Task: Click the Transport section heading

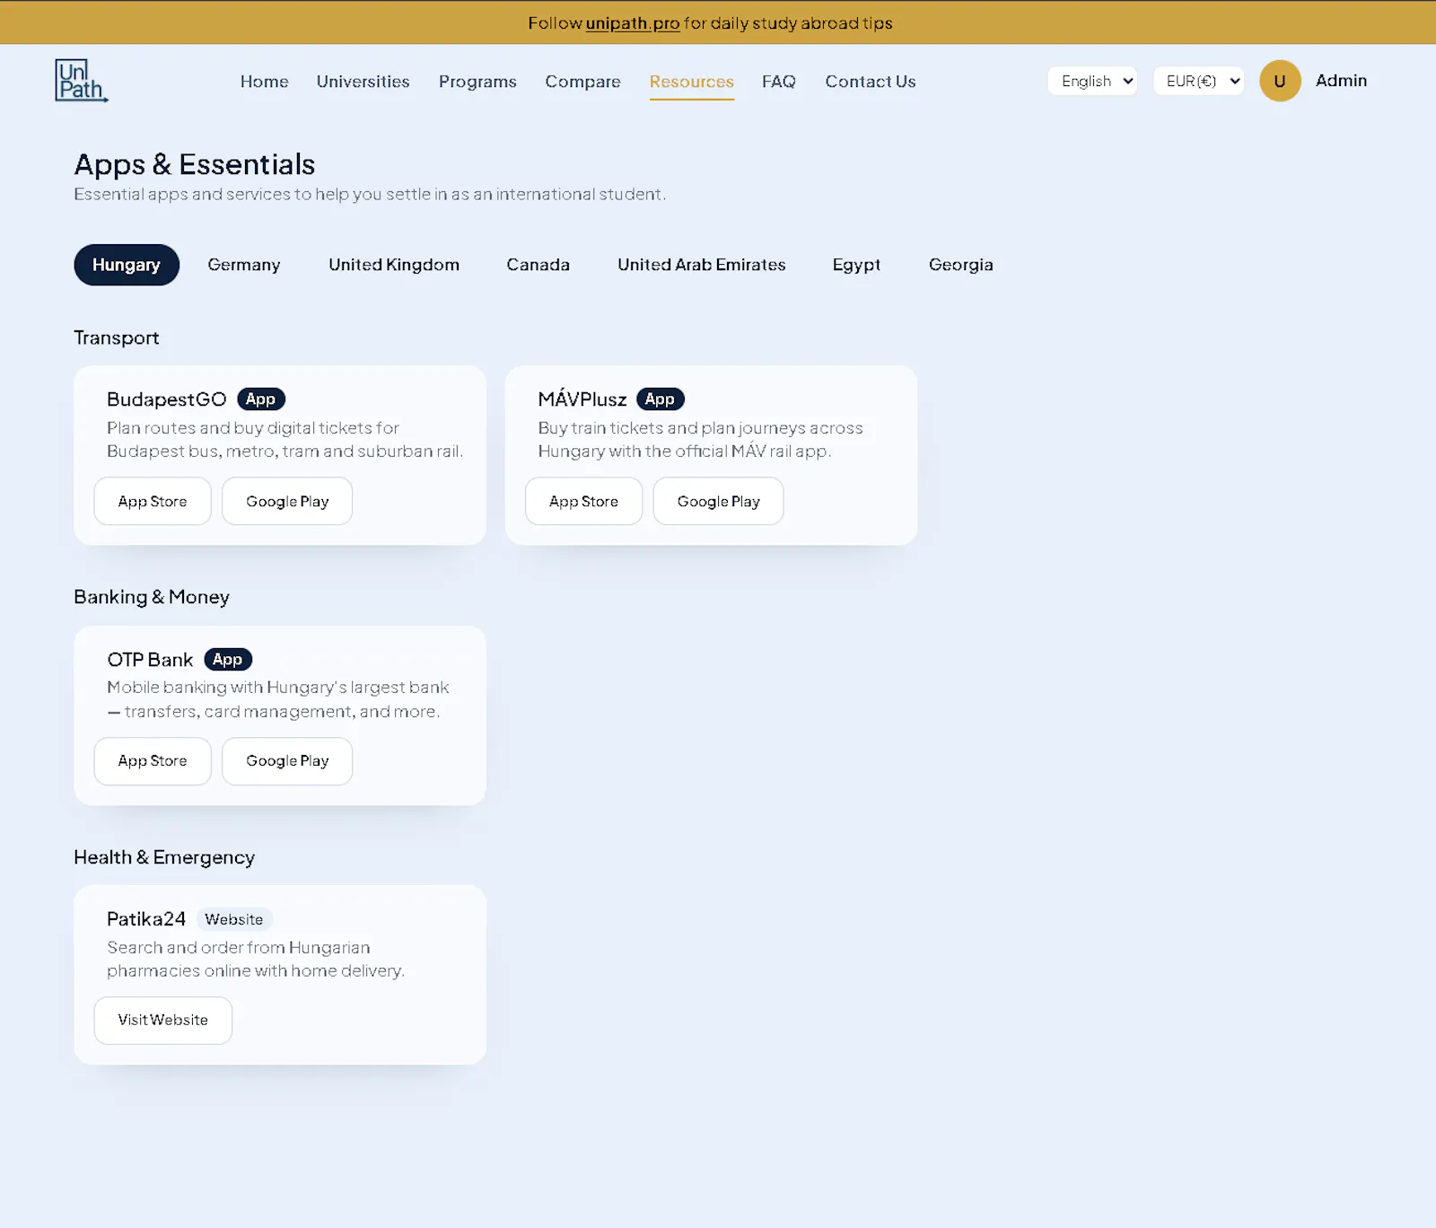Action: (117, 338)
